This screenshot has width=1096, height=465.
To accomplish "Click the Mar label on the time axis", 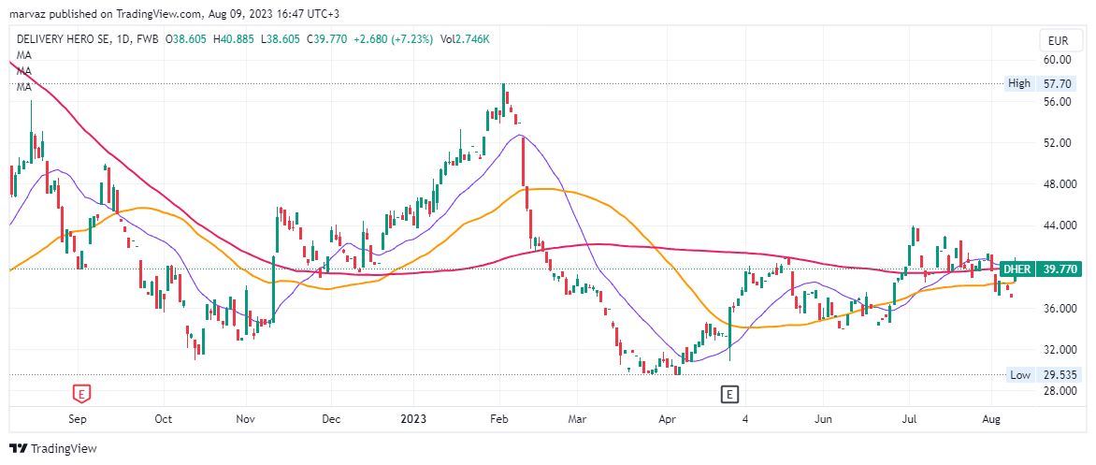I will pyautogui.click(x=576, y=419).
